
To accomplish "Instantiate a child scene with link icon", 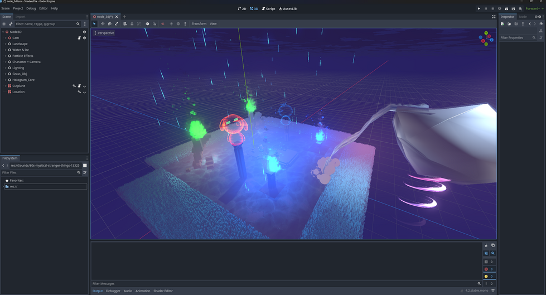I will click(11, 24).
